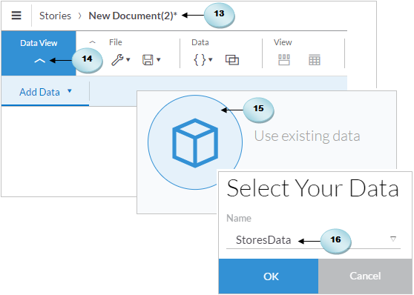This screenshot has height=295, width=414.
Task: Open the hamburger main menu
Action: (16, 16)
